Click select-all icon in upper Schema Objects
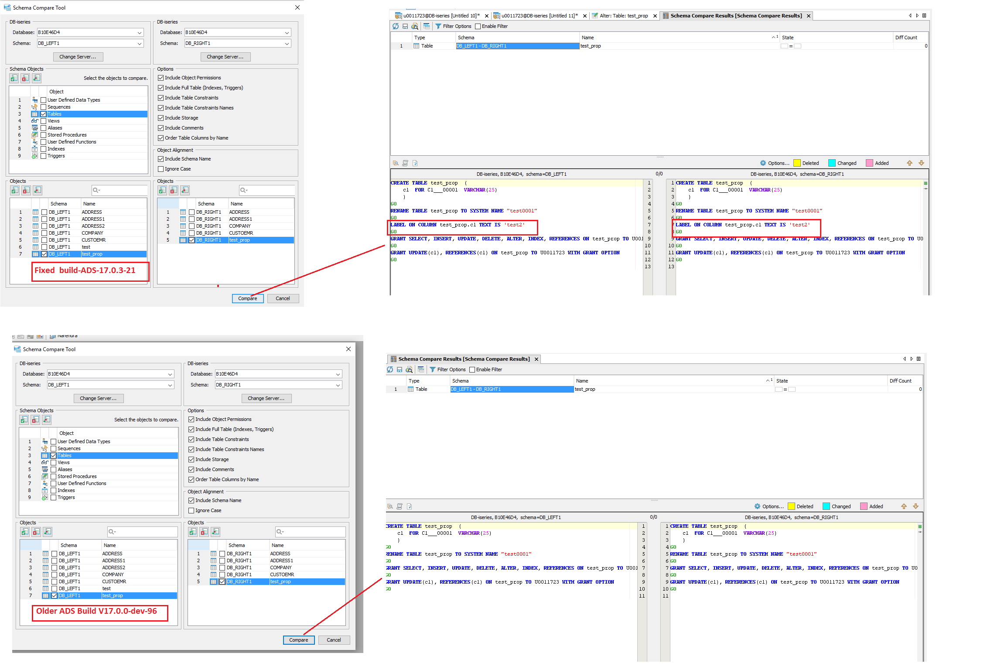Image resolution: width=984 pixels, height=670 pixels. (14, 78)
